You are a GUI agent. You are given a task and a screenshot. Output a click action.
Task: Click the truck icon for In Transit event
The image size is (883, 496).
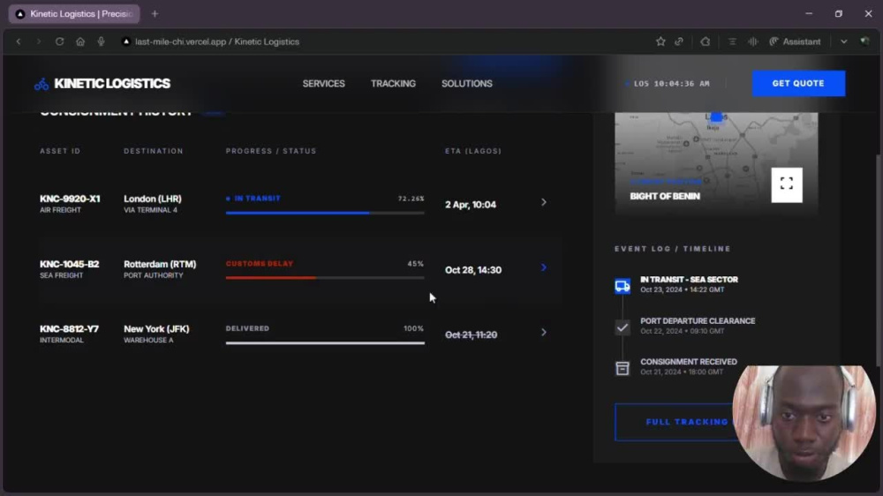click(x=623, y=286)
